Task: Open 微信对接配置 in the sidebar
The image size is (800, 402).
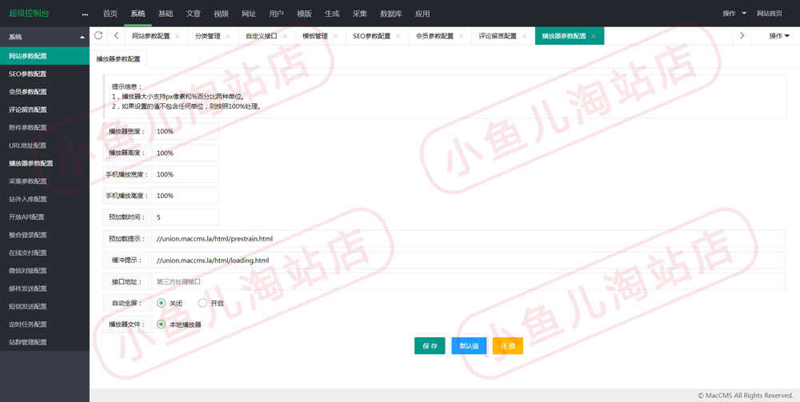Action: click(x=44, y=271)
